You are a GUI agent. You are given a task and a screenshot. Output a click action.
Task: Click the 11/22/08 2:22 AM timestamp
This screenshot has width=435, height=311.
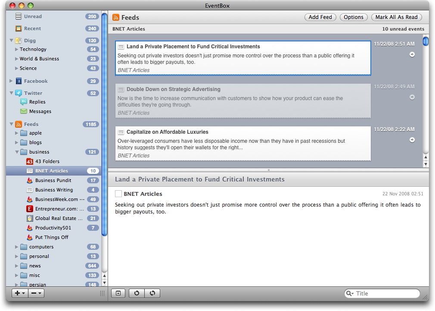tap(394, 129)
